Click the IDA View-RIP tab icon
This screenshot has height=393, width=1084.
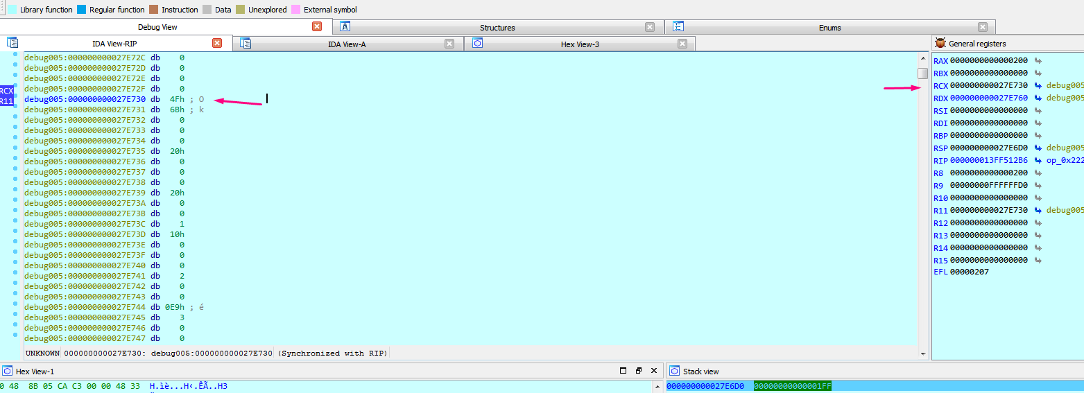point(12,43)
